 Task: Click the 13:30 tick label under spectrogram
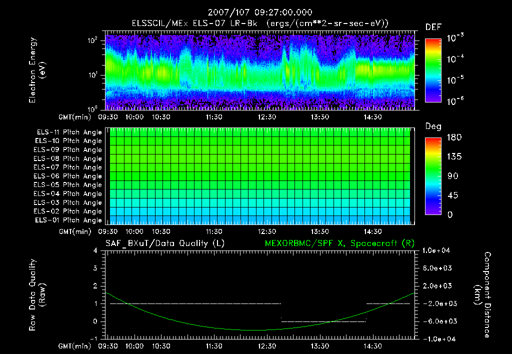point(319,117)
